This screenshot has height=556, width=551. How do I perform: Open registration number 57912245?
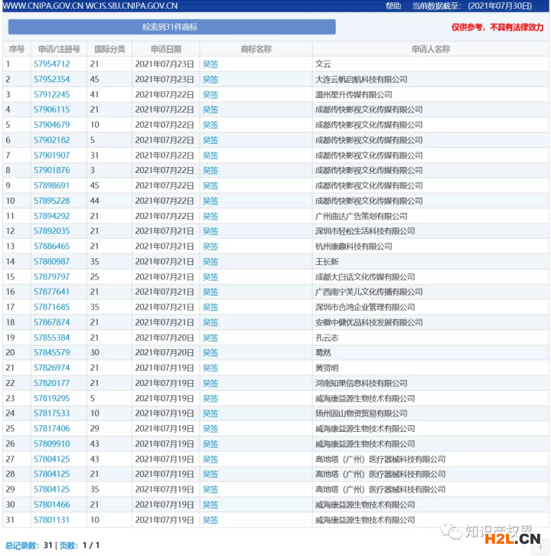tap(51, 95)
